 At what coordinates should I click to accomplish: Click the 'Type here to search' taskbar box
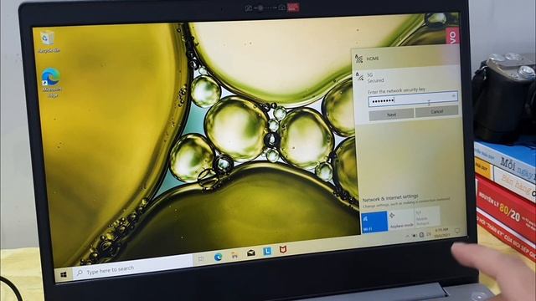[133, 268]
